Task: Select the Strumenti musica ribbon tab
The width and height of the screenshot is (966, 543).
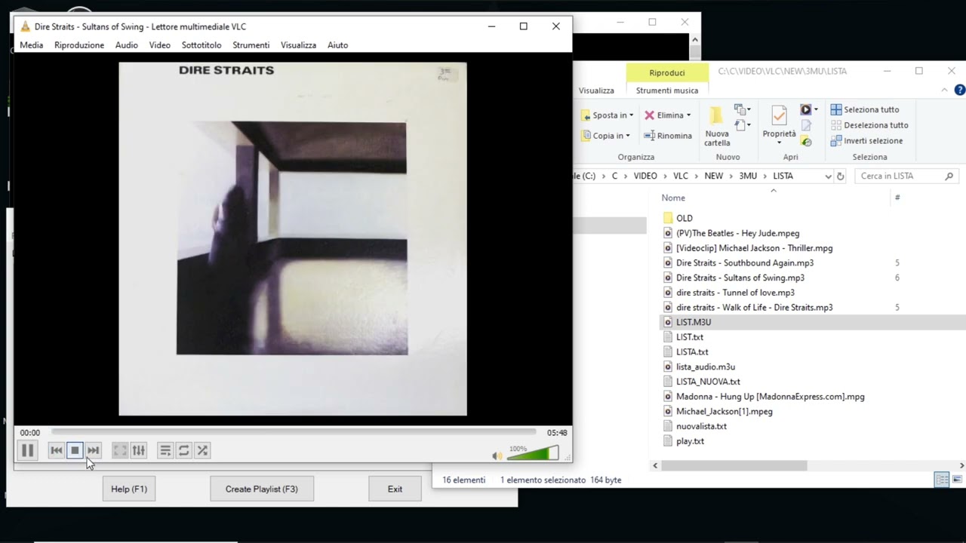Action: (667, 90)
